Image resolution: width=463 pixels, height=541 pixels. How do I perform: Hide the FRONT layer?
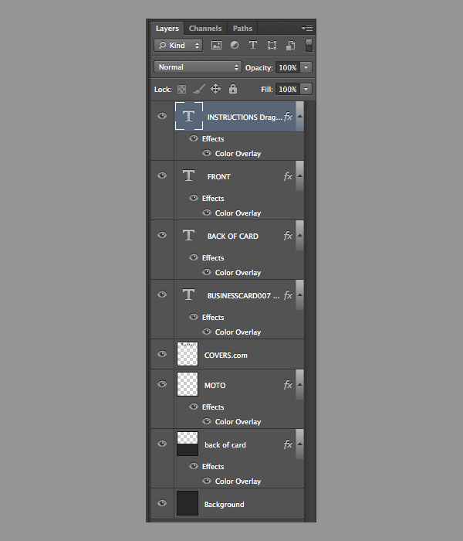[x=162, y=175]
